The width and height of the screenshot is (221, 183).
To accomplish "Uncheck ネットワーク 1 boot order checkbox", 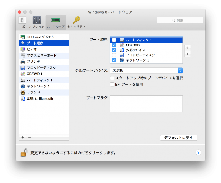I will coord(114,60).
